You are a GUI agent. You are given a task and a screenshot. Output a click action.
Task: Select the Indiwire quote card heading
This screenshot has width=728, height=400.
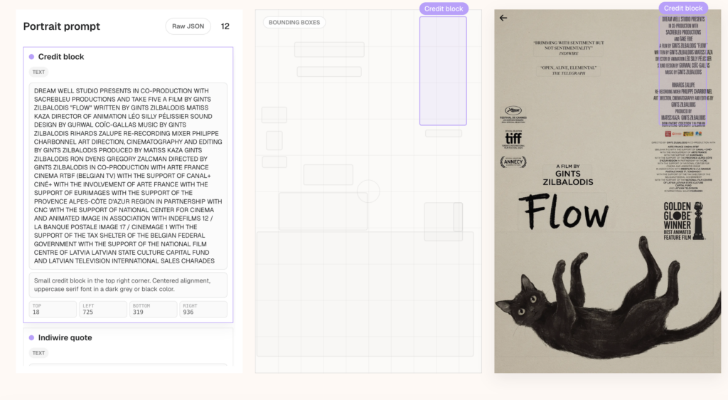point(65,338)
